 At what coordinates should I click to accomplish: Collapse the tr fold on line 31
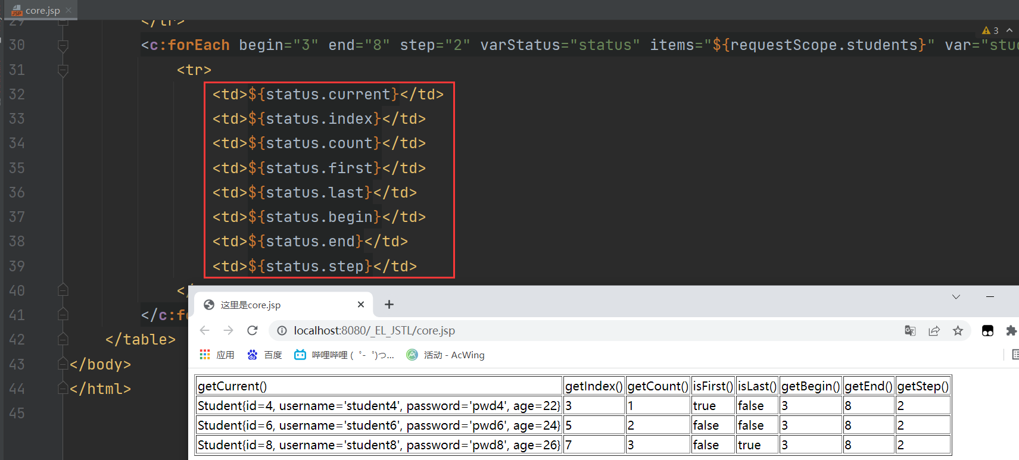[63, 70]
